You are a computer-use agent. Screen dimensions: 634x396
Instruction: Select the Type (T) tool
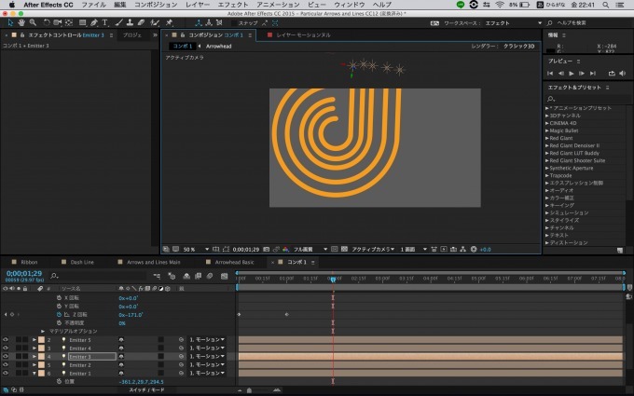(x=104, y=22)
